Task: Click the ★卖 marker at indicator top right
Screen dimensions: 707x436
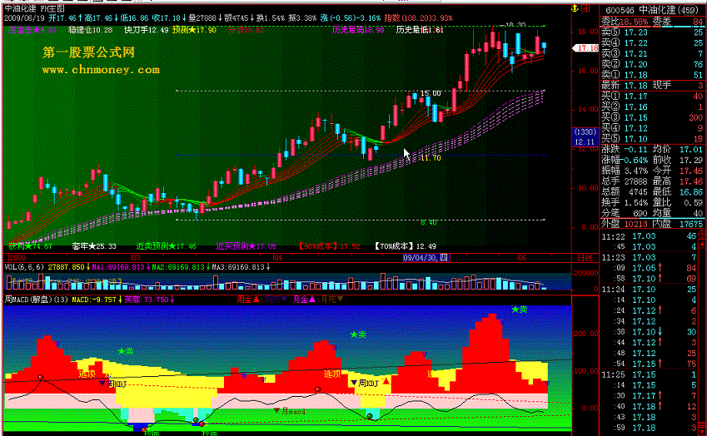Action: 520,310
